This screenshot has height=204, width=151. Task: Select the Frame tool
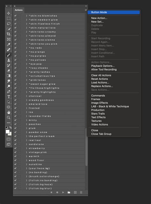[9, 39]
